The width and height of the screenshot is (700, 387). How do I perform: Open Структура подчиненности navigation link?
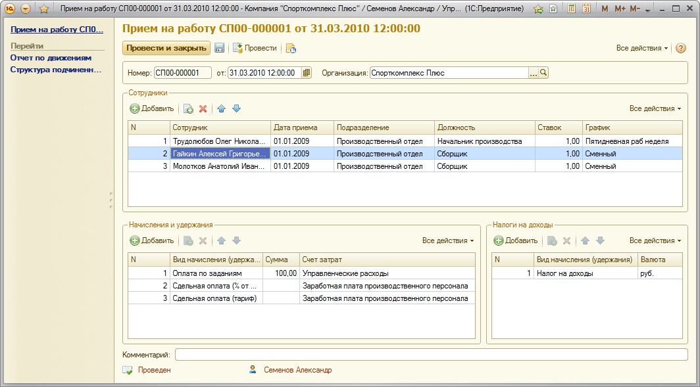55,70
